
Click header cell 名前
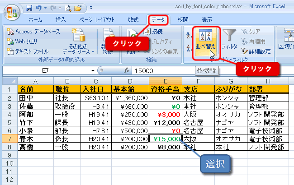point(35,89)
